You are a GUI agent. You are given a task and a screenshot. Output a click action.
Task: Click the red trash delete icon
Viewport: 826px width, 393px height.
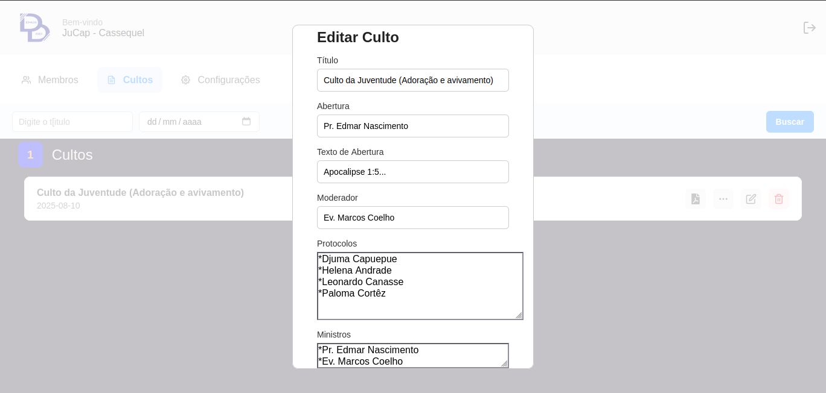(x=778, y=199)
